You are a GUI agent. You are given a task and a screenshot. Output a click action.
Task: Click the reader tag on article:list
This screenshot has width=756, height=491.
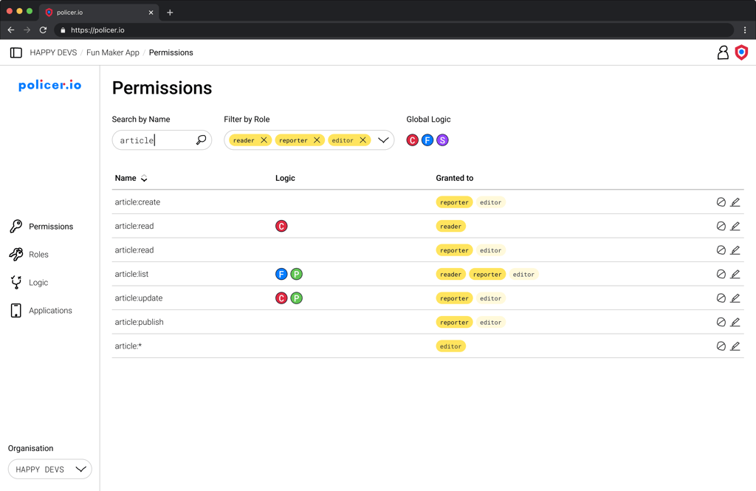click(451, 274)
